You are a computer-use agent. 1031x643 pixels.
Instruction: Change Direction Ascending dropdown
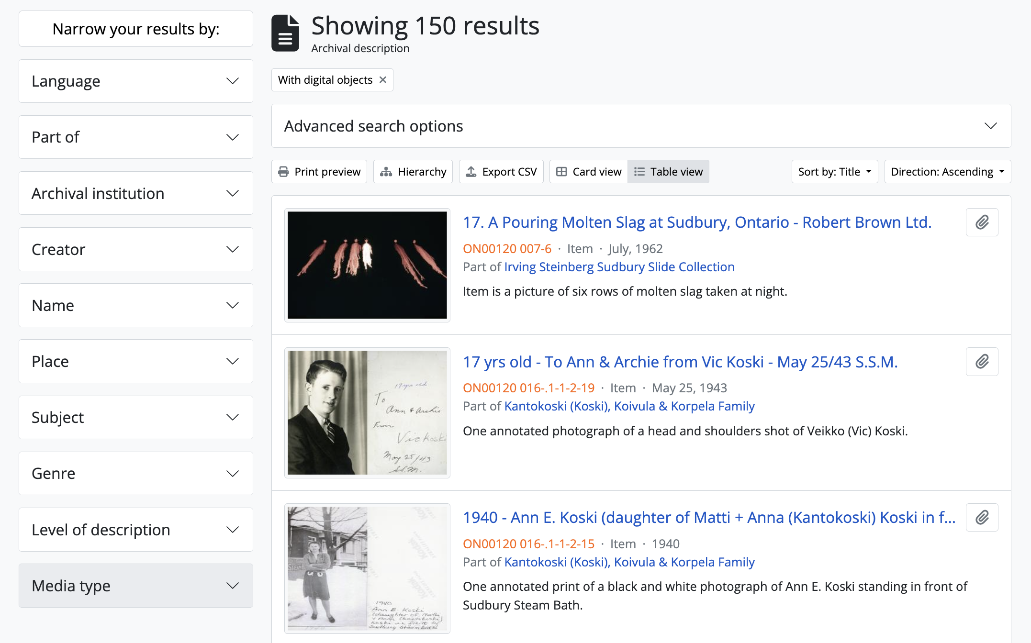947,172
